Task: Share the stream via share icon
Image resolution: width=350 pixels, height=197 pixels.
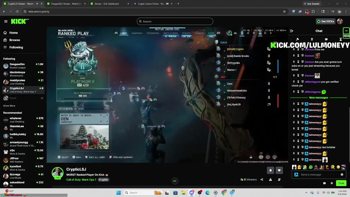Action: click(262, 179)
